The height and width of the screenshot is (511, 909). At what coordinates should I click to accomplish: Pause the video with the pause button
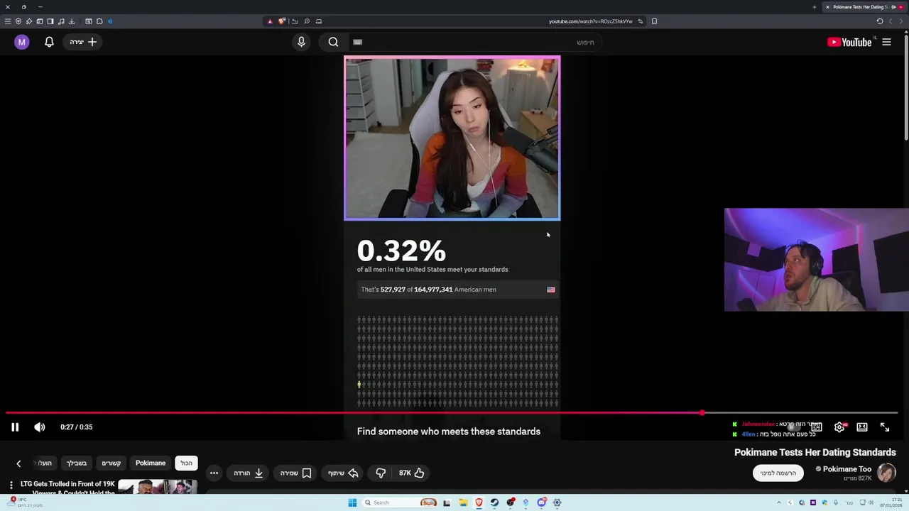pos(15,427)
